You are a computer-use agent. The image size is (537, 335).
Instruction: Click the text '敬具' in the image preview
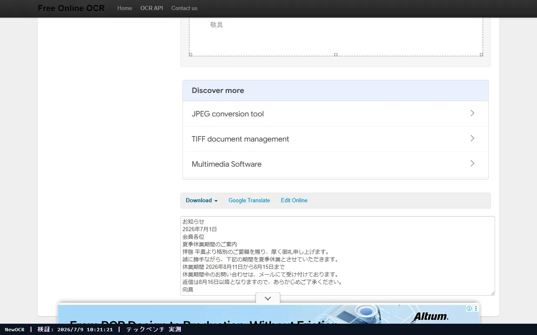216,25
